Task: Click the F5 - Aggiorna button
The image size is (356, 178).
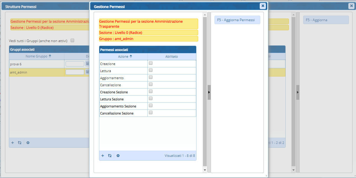Action: click(326, 20)
